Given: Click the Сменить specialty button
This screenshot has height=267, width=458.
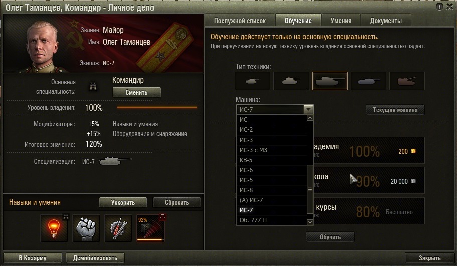Looking at the screenshot, I should (x=136, y=93).
